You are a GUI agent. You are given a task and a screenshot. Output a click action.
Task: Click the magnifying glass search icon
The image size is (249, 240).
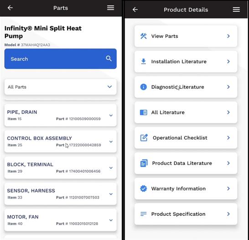109,59
